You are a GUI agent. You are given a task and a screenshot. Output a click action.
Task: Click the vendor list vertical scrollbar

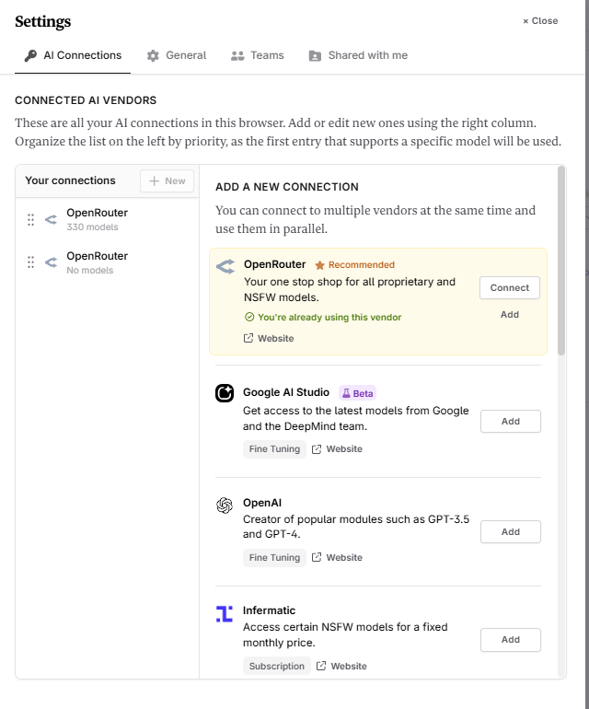tap(560, 267)
